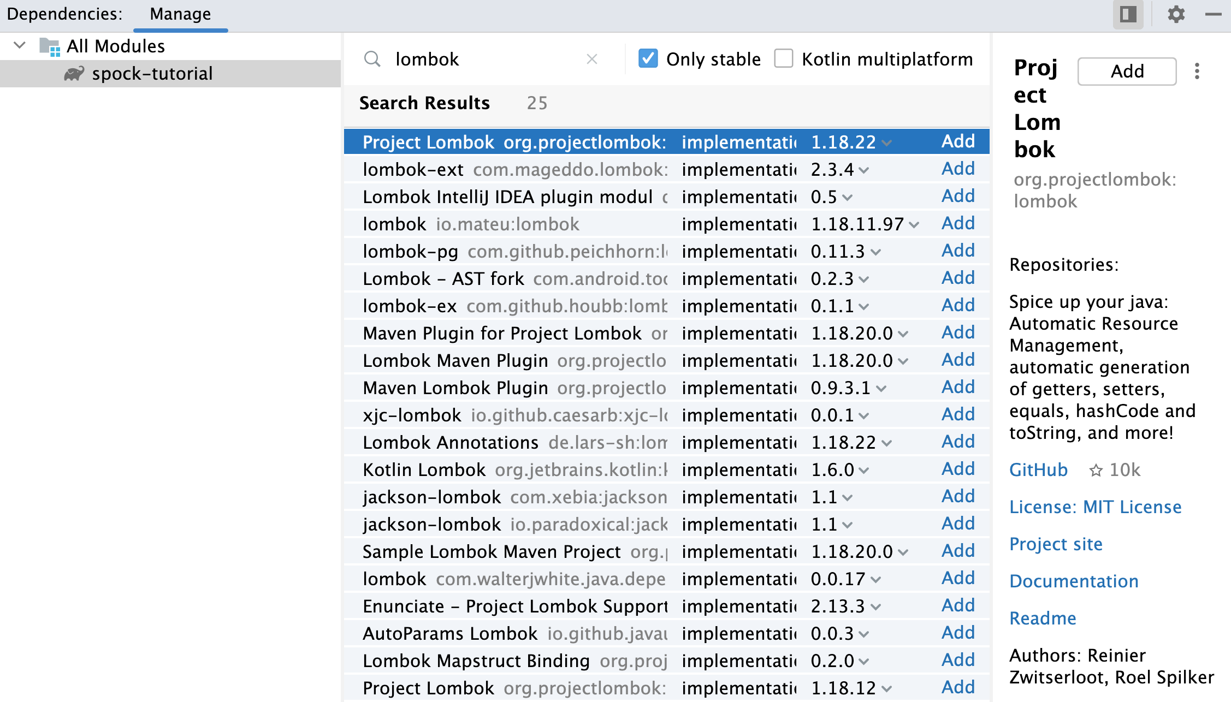Viewport: 1231px width, 702px height.
Task: Select the jackson-lombok io.paradoxical row
Action: tap(666, 525)
